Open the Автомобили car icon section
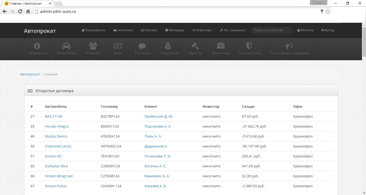 click(x=66, y=49)
